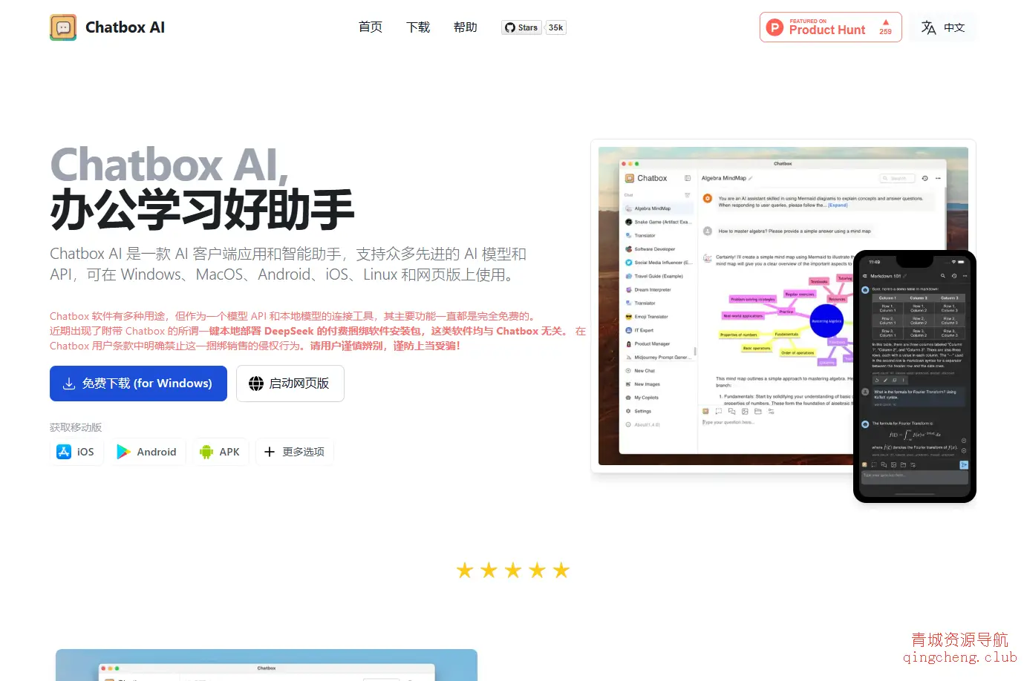The height and width of the screenshot is (681, 1024).
Task: Click the App Store icon on the iOS button
Action: [x=65, y=451]
